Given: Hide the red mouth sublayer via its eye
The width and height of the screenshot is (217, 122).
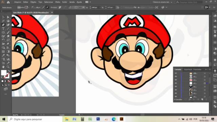Looking at the screenshot, I should pos(176,80).
